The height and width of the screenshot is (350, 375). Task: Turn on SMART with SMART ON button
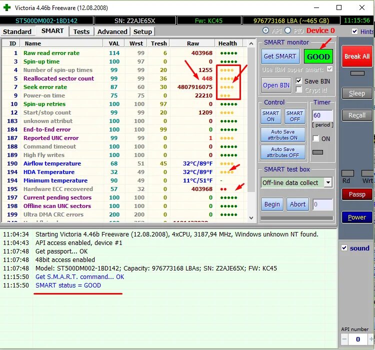[270, 116]
